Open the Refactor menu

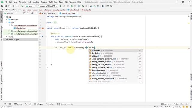click(x=44, y=2)
